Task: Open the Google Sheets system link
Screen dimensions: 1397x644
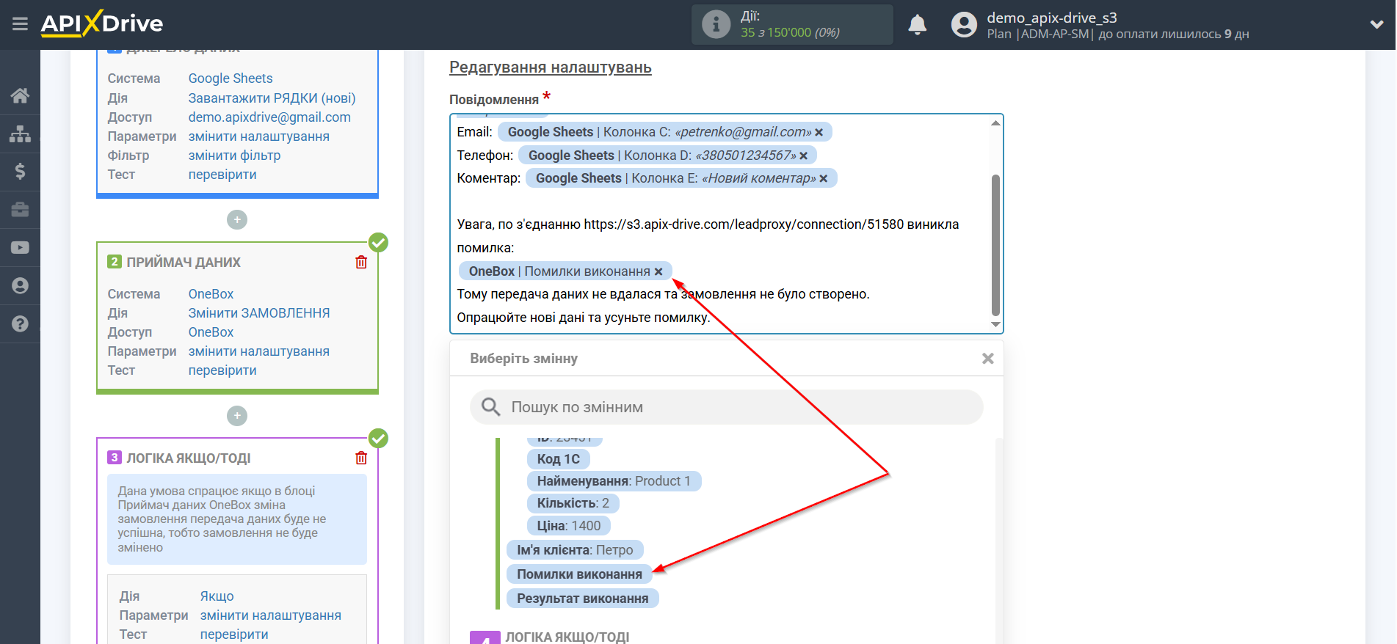Action: tap(230, 78)
